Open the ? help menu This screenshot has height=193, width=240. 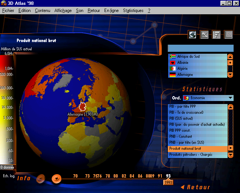click(x=149, y=11)
